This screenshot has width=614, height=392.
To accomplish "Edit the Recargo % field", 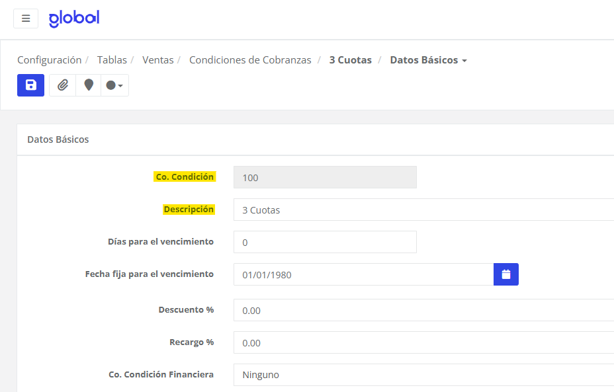I will [x=423, y=342].
